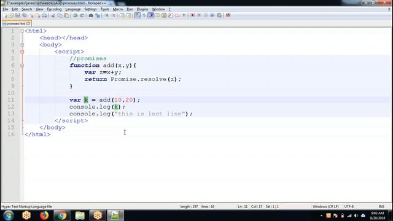Click the Zoom In toolbar icon
Viewport: 393px width, 221px height.
click(106, 15)
